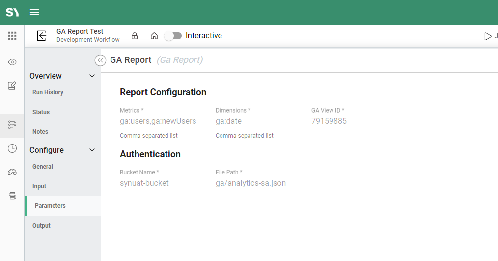Toggle the Interactive mode switch
Viewport: 498px width, 261px height.
click(x=173, y=36)
